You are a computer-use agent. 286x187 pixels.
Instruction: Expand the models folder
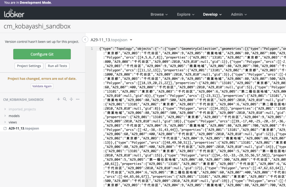pos(5,116)
